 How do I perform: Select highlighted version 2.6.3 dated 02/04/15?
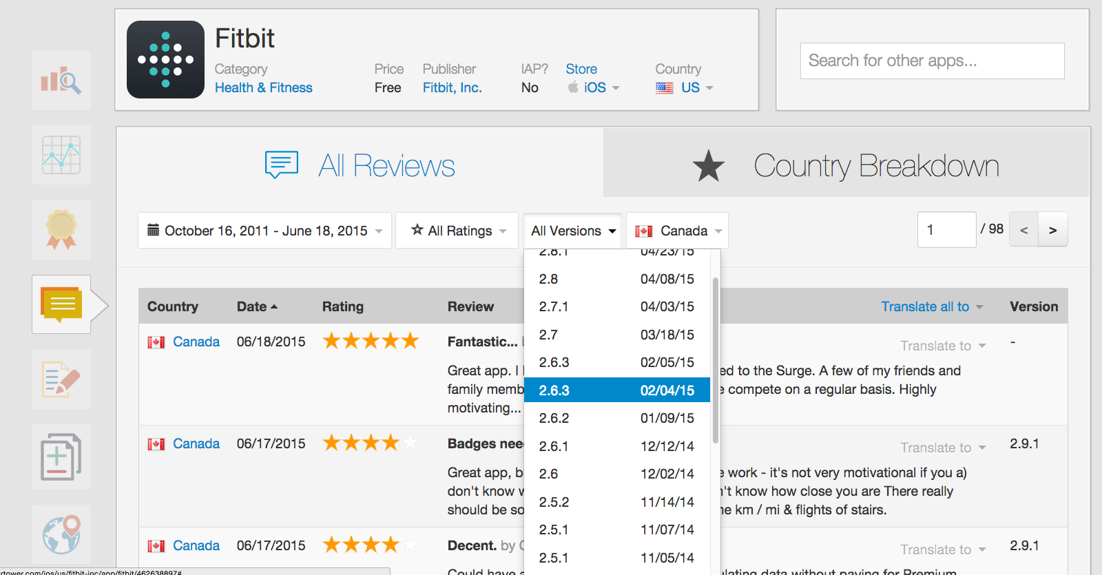pyautogui.click(x=617, y=390)
